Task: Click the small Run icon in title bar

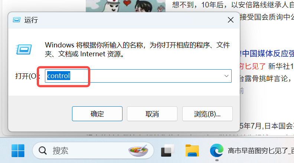Action: click(16, 20)
